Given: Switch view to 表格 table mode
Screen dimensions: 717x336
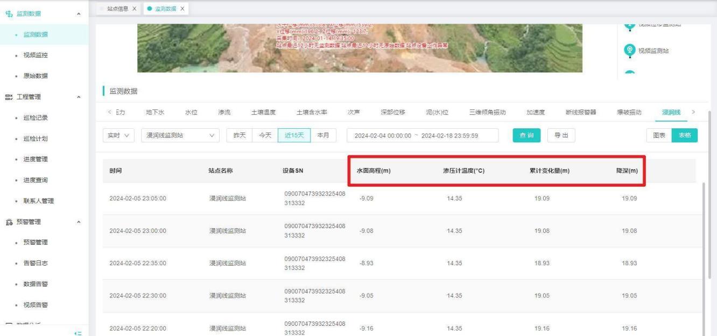Looking at the screenshot, I should pos(685,136).
